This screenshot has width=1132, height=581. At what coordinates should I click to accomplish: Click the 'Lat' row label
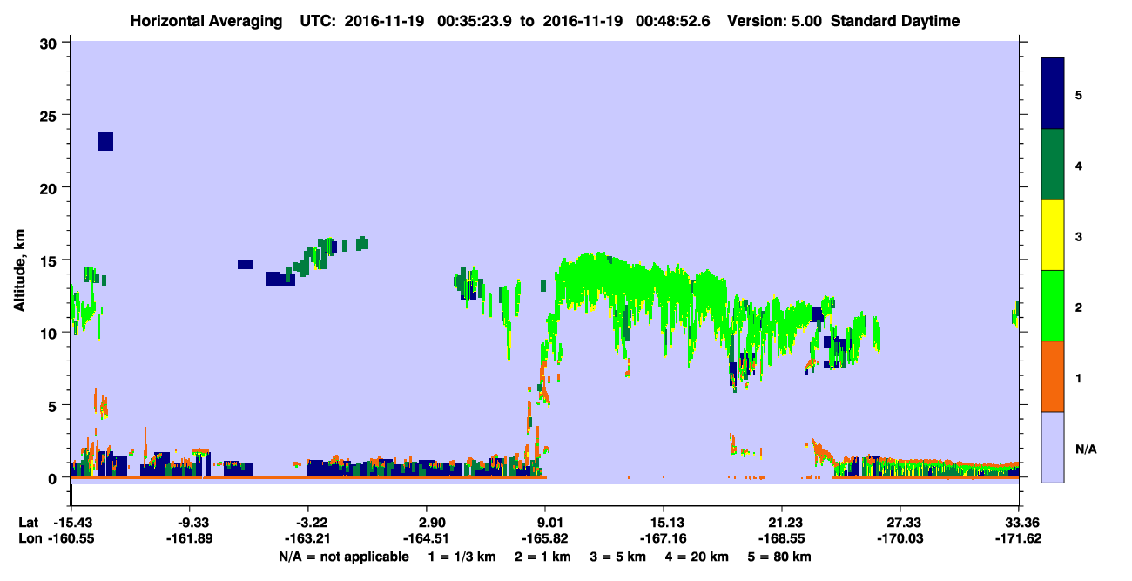click(28, 522)
